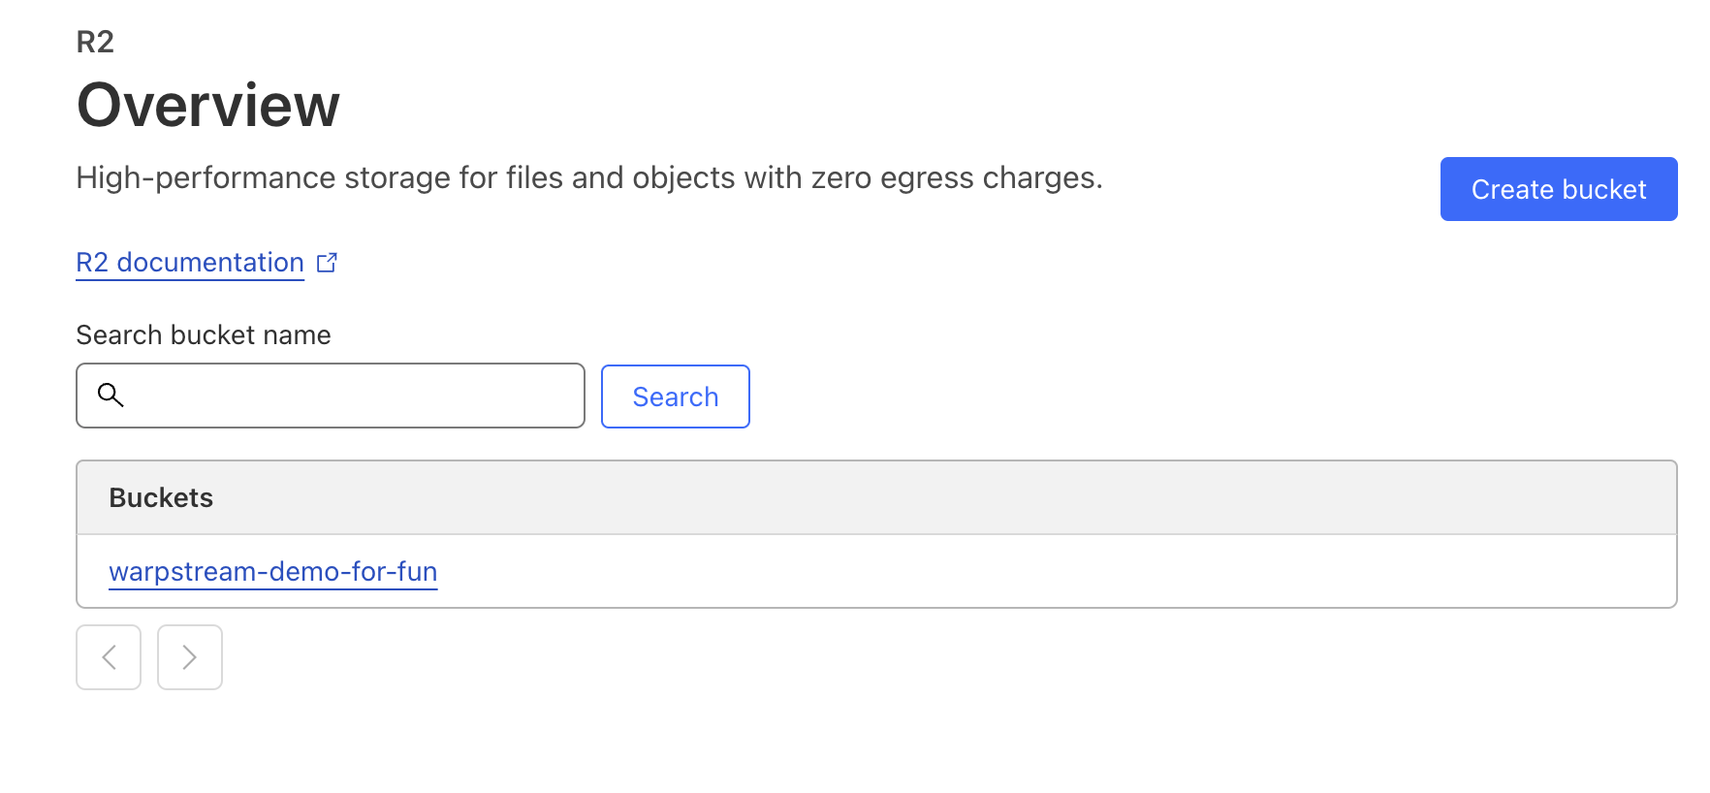Click the word documentation in R2 link
The height and width of the screenshot is (793, 1710).
coord(210,263)
